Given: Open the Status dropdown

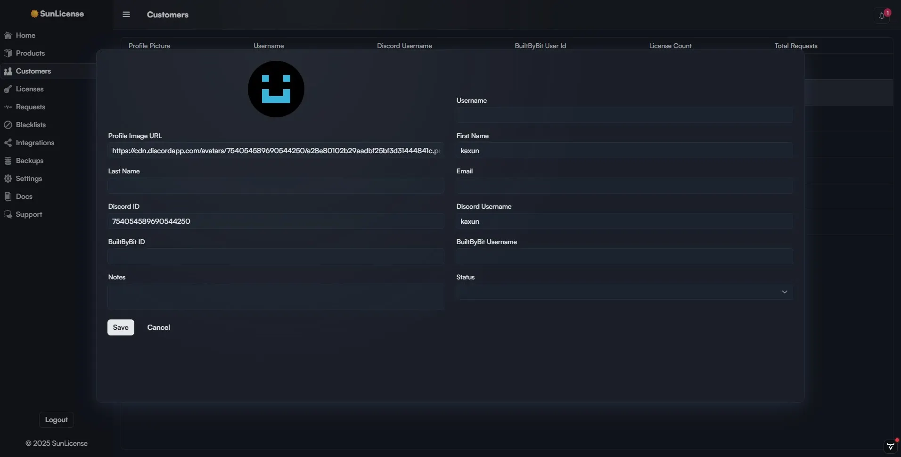Looking at the screenshot, I should 624,292.
